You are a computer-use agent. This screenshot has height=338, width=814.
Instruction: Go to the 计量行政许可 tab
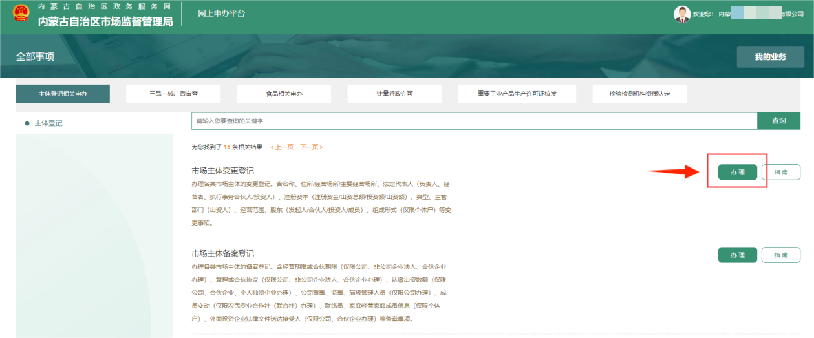pos(394,94)
